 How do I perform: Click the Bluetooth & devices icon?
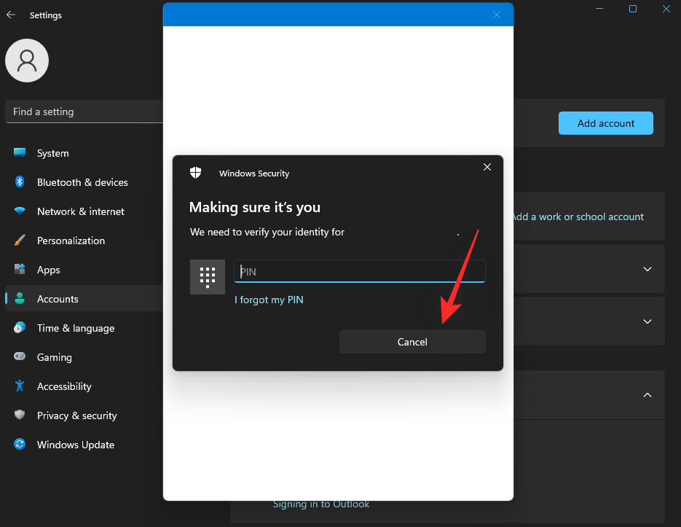[20, 182]
